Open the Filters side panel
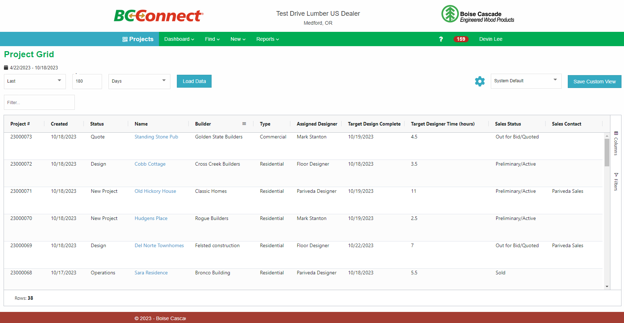This screenshot has height=323, width=624. pyautogui.click(x=616, y=182)
